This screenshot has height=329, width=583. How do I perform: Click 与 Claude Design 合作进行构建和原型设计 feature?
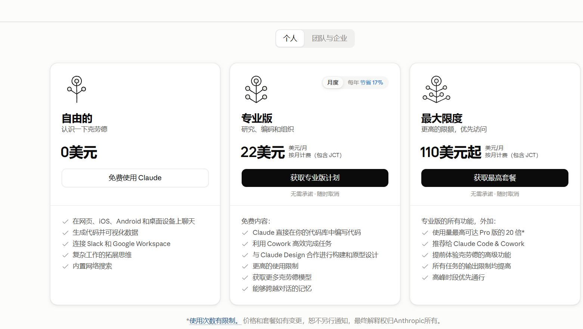coord(315,255)
